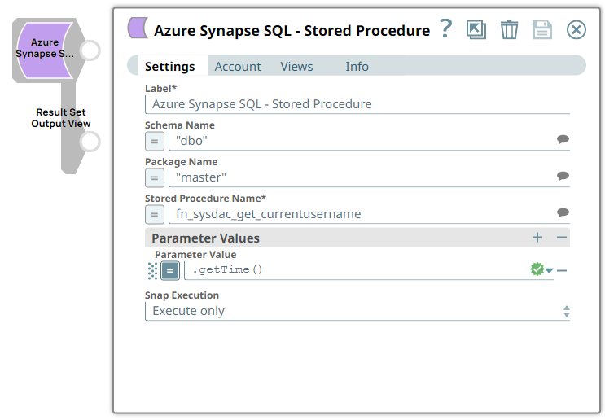
Task: Delete the snap with the trash icon
Action: [x=509, y=29]
